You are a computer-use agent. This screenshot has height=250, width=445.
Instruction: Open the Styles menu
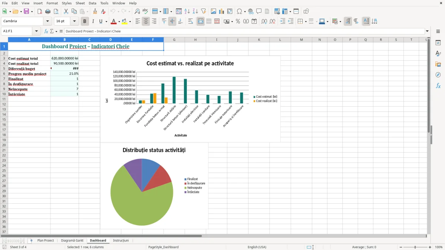tap(67, 3)
